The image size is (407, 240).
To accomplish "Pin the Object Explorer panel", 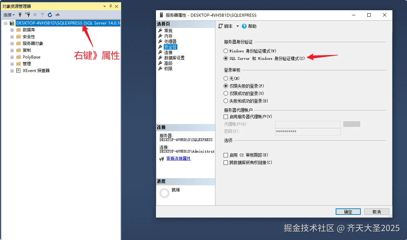I will pyautogui.click(x=110, y=6).
